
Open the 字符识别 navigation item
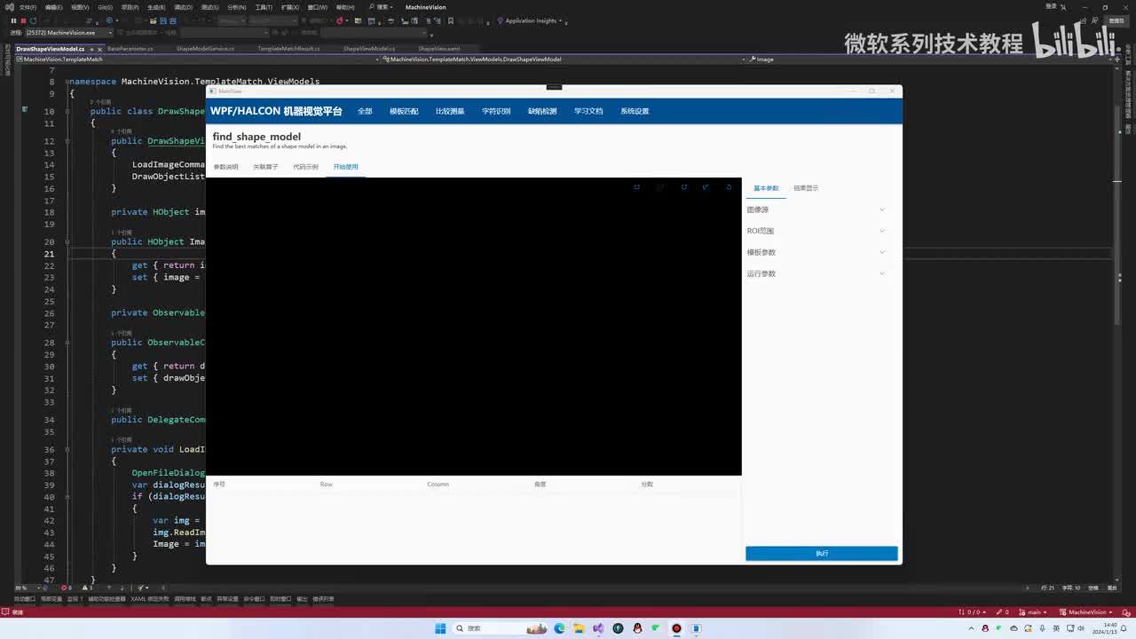click(x=496, y=111)
